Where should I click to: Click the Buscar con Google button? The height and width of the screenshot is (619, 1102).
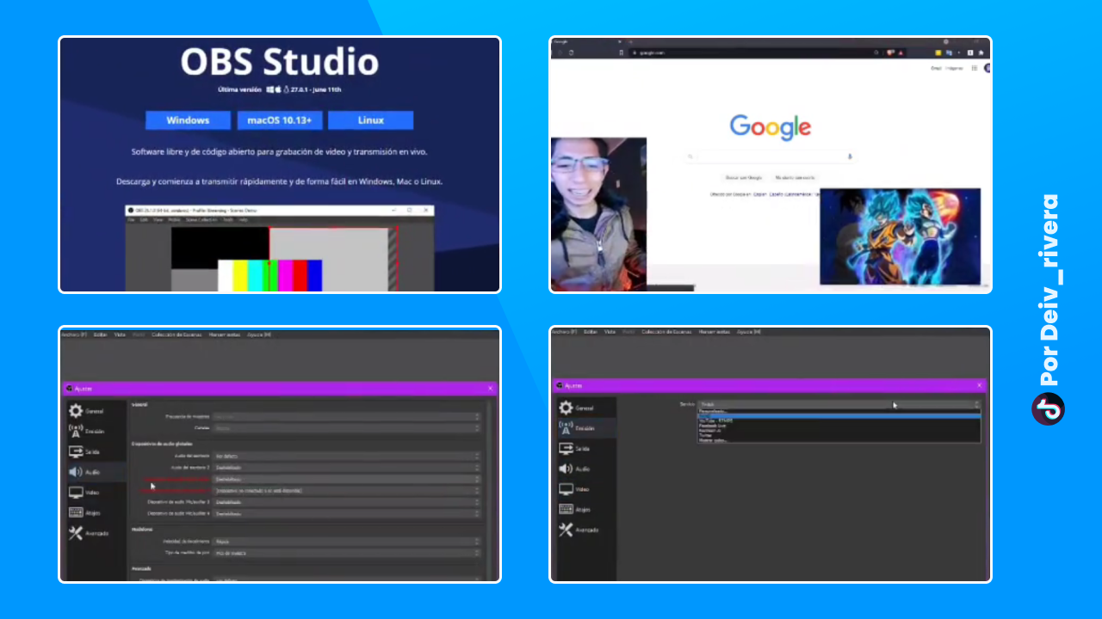[x=744, y=178]
